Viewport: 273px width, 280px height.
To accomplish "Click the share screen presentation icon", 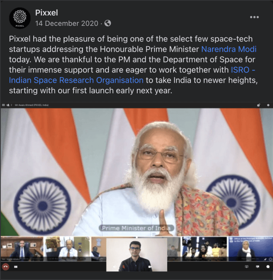I will click(x=247, y=267).
